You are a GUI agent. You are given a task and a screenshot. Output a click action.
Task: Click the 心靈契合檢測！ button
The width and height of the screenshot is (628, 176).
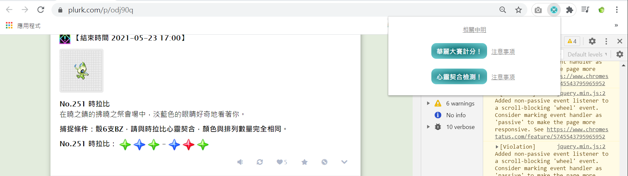459,77
